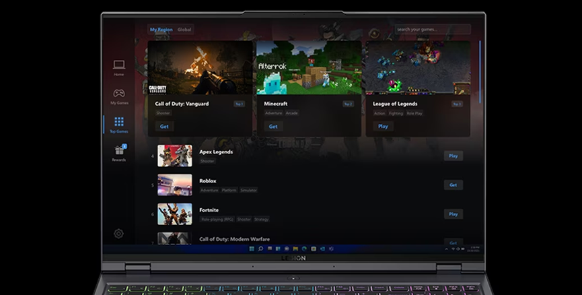Switch to the Global tab
582x295 pixels.
[x=184, y=30]
